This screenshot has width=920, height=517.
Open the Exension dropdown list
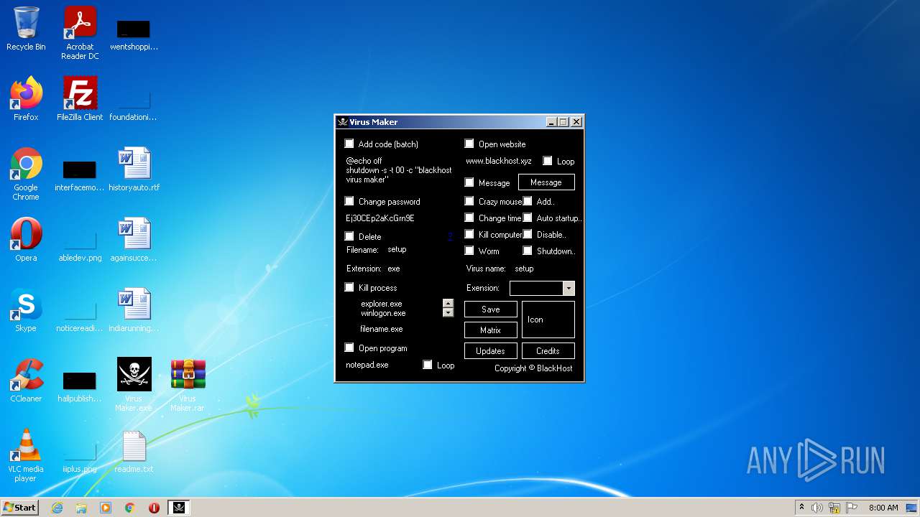point(569,288)
